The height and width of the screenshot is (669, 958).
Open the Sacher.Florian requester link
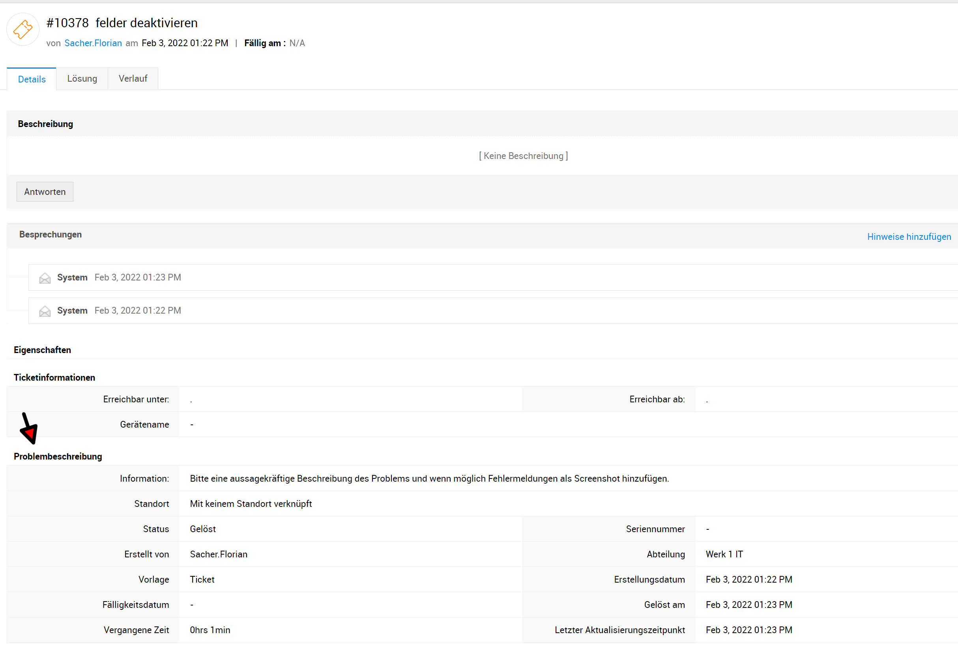tap(93, 43)
